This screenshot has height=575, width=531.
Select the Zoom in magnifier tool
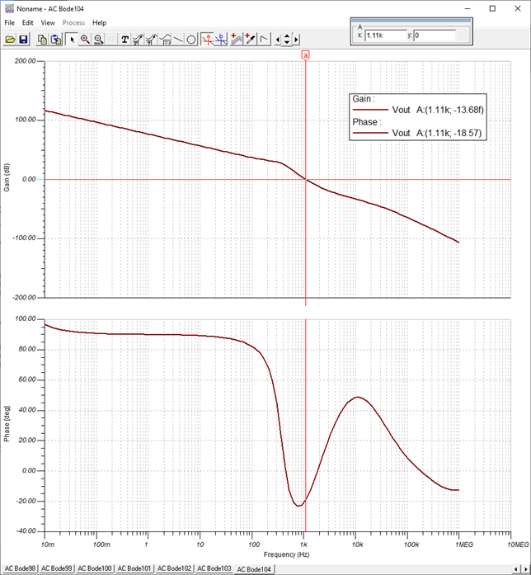pos(85,40)
